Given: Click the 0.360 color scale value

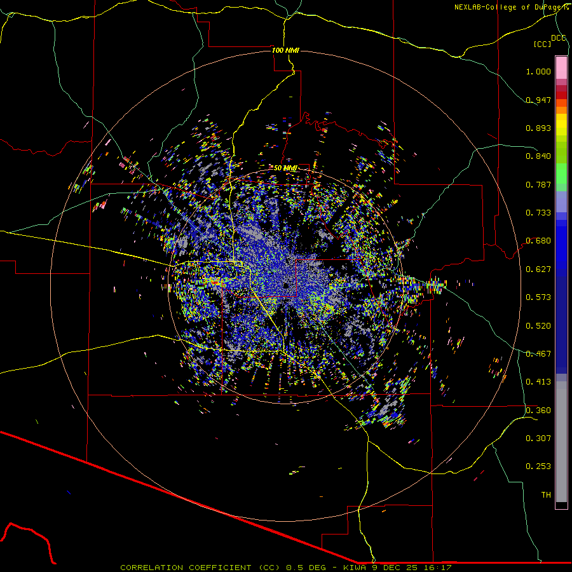Looking at the screenshot, I should 538,411.
